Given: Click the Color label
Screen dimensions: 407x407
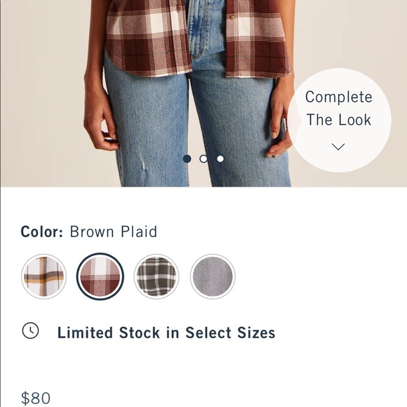Looking at the screenshot, I should pos(42,232).
